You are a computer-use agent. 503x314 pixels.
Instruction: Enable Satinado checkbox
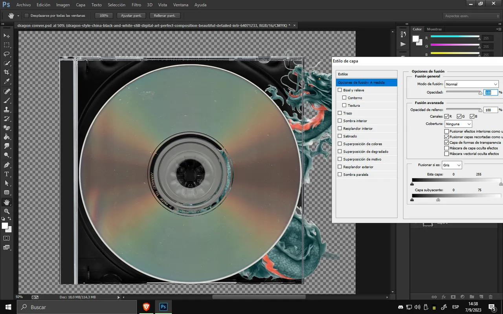[x=340, y=136]
